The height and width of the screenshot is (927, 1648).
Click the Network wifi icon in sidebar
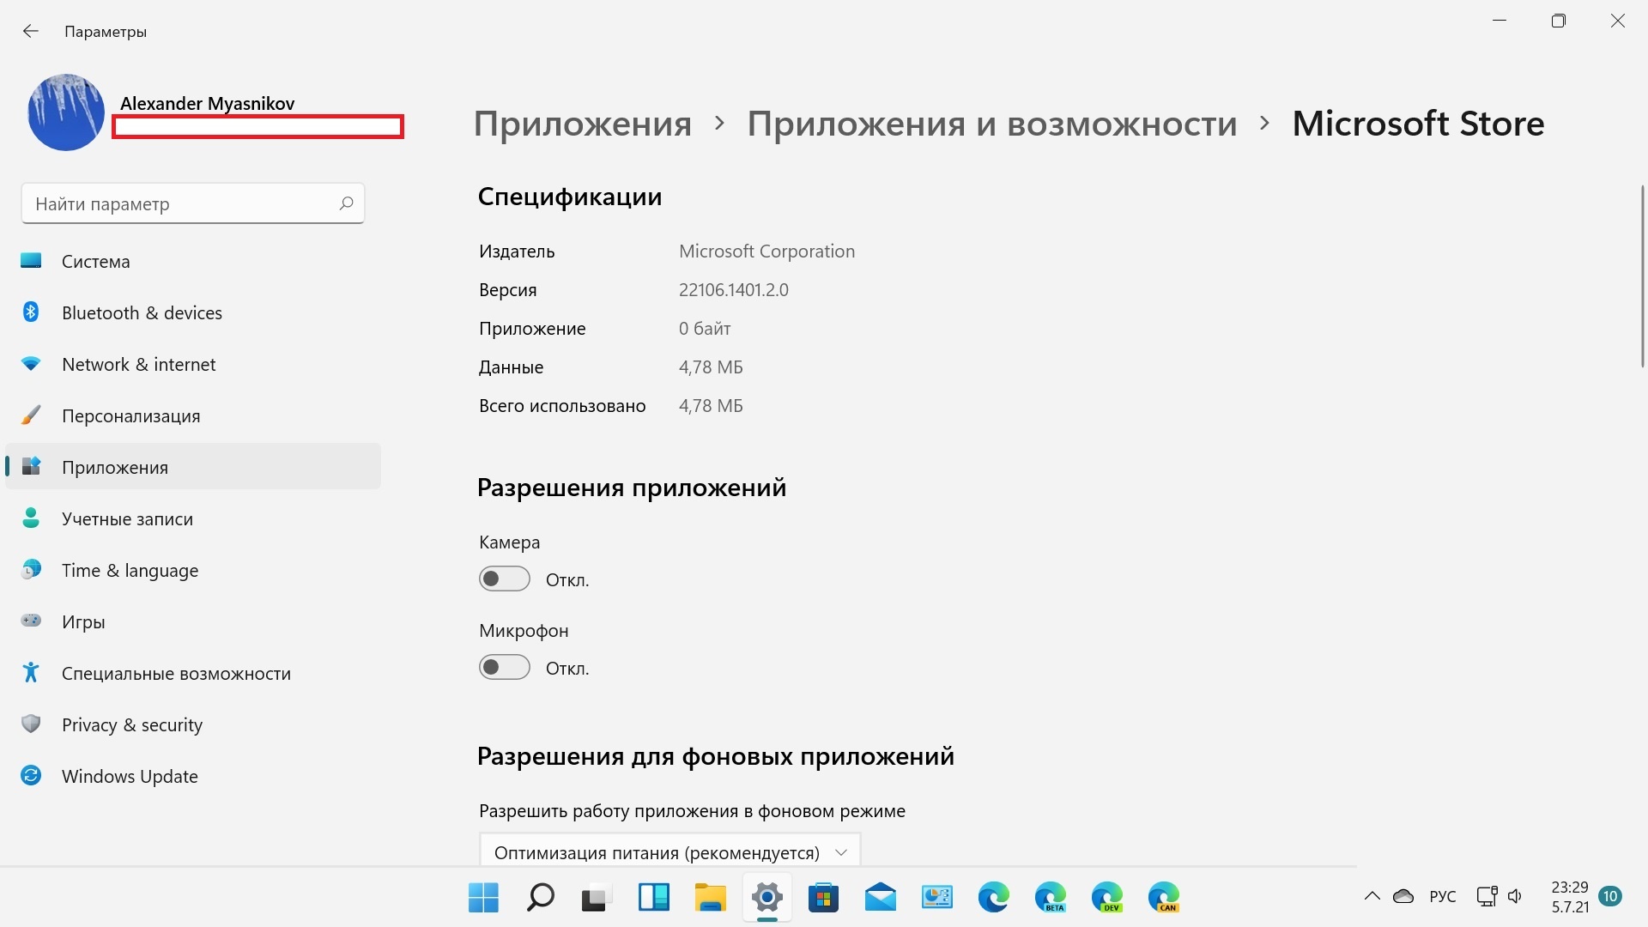31,364
